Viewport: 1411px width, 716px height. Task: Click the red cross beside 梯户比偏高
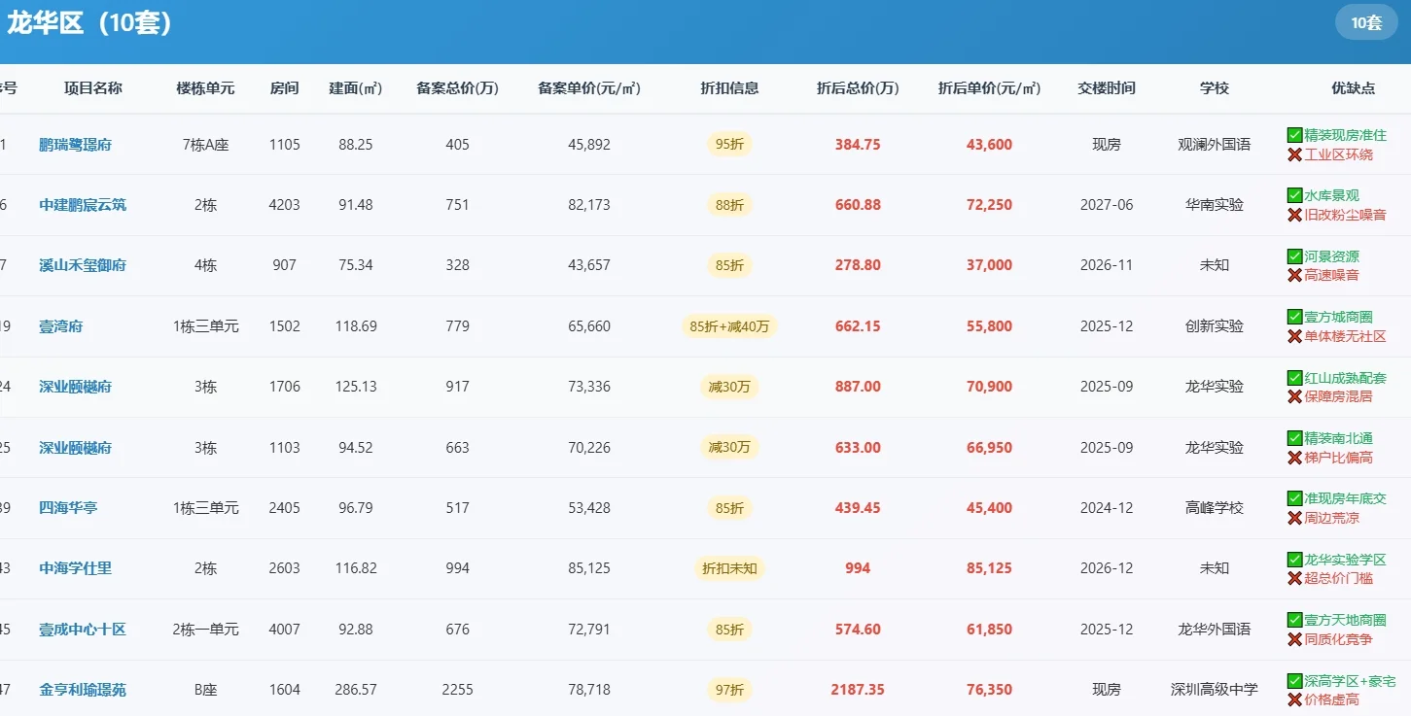[1294, 458]
